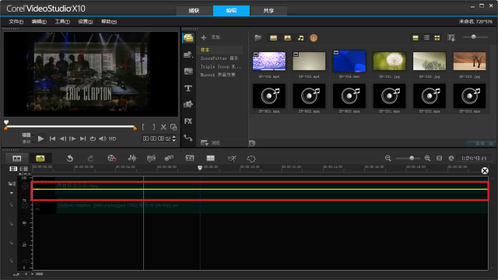Image resolution: width=498 pixels, height=280 pixels.
Task: Open the multi-camera editor grid icon
Action: 211,158
